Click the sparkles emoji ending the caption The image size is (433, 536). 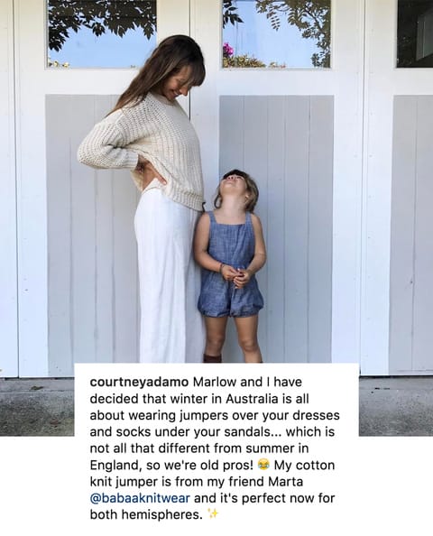(x=213, y=514)
